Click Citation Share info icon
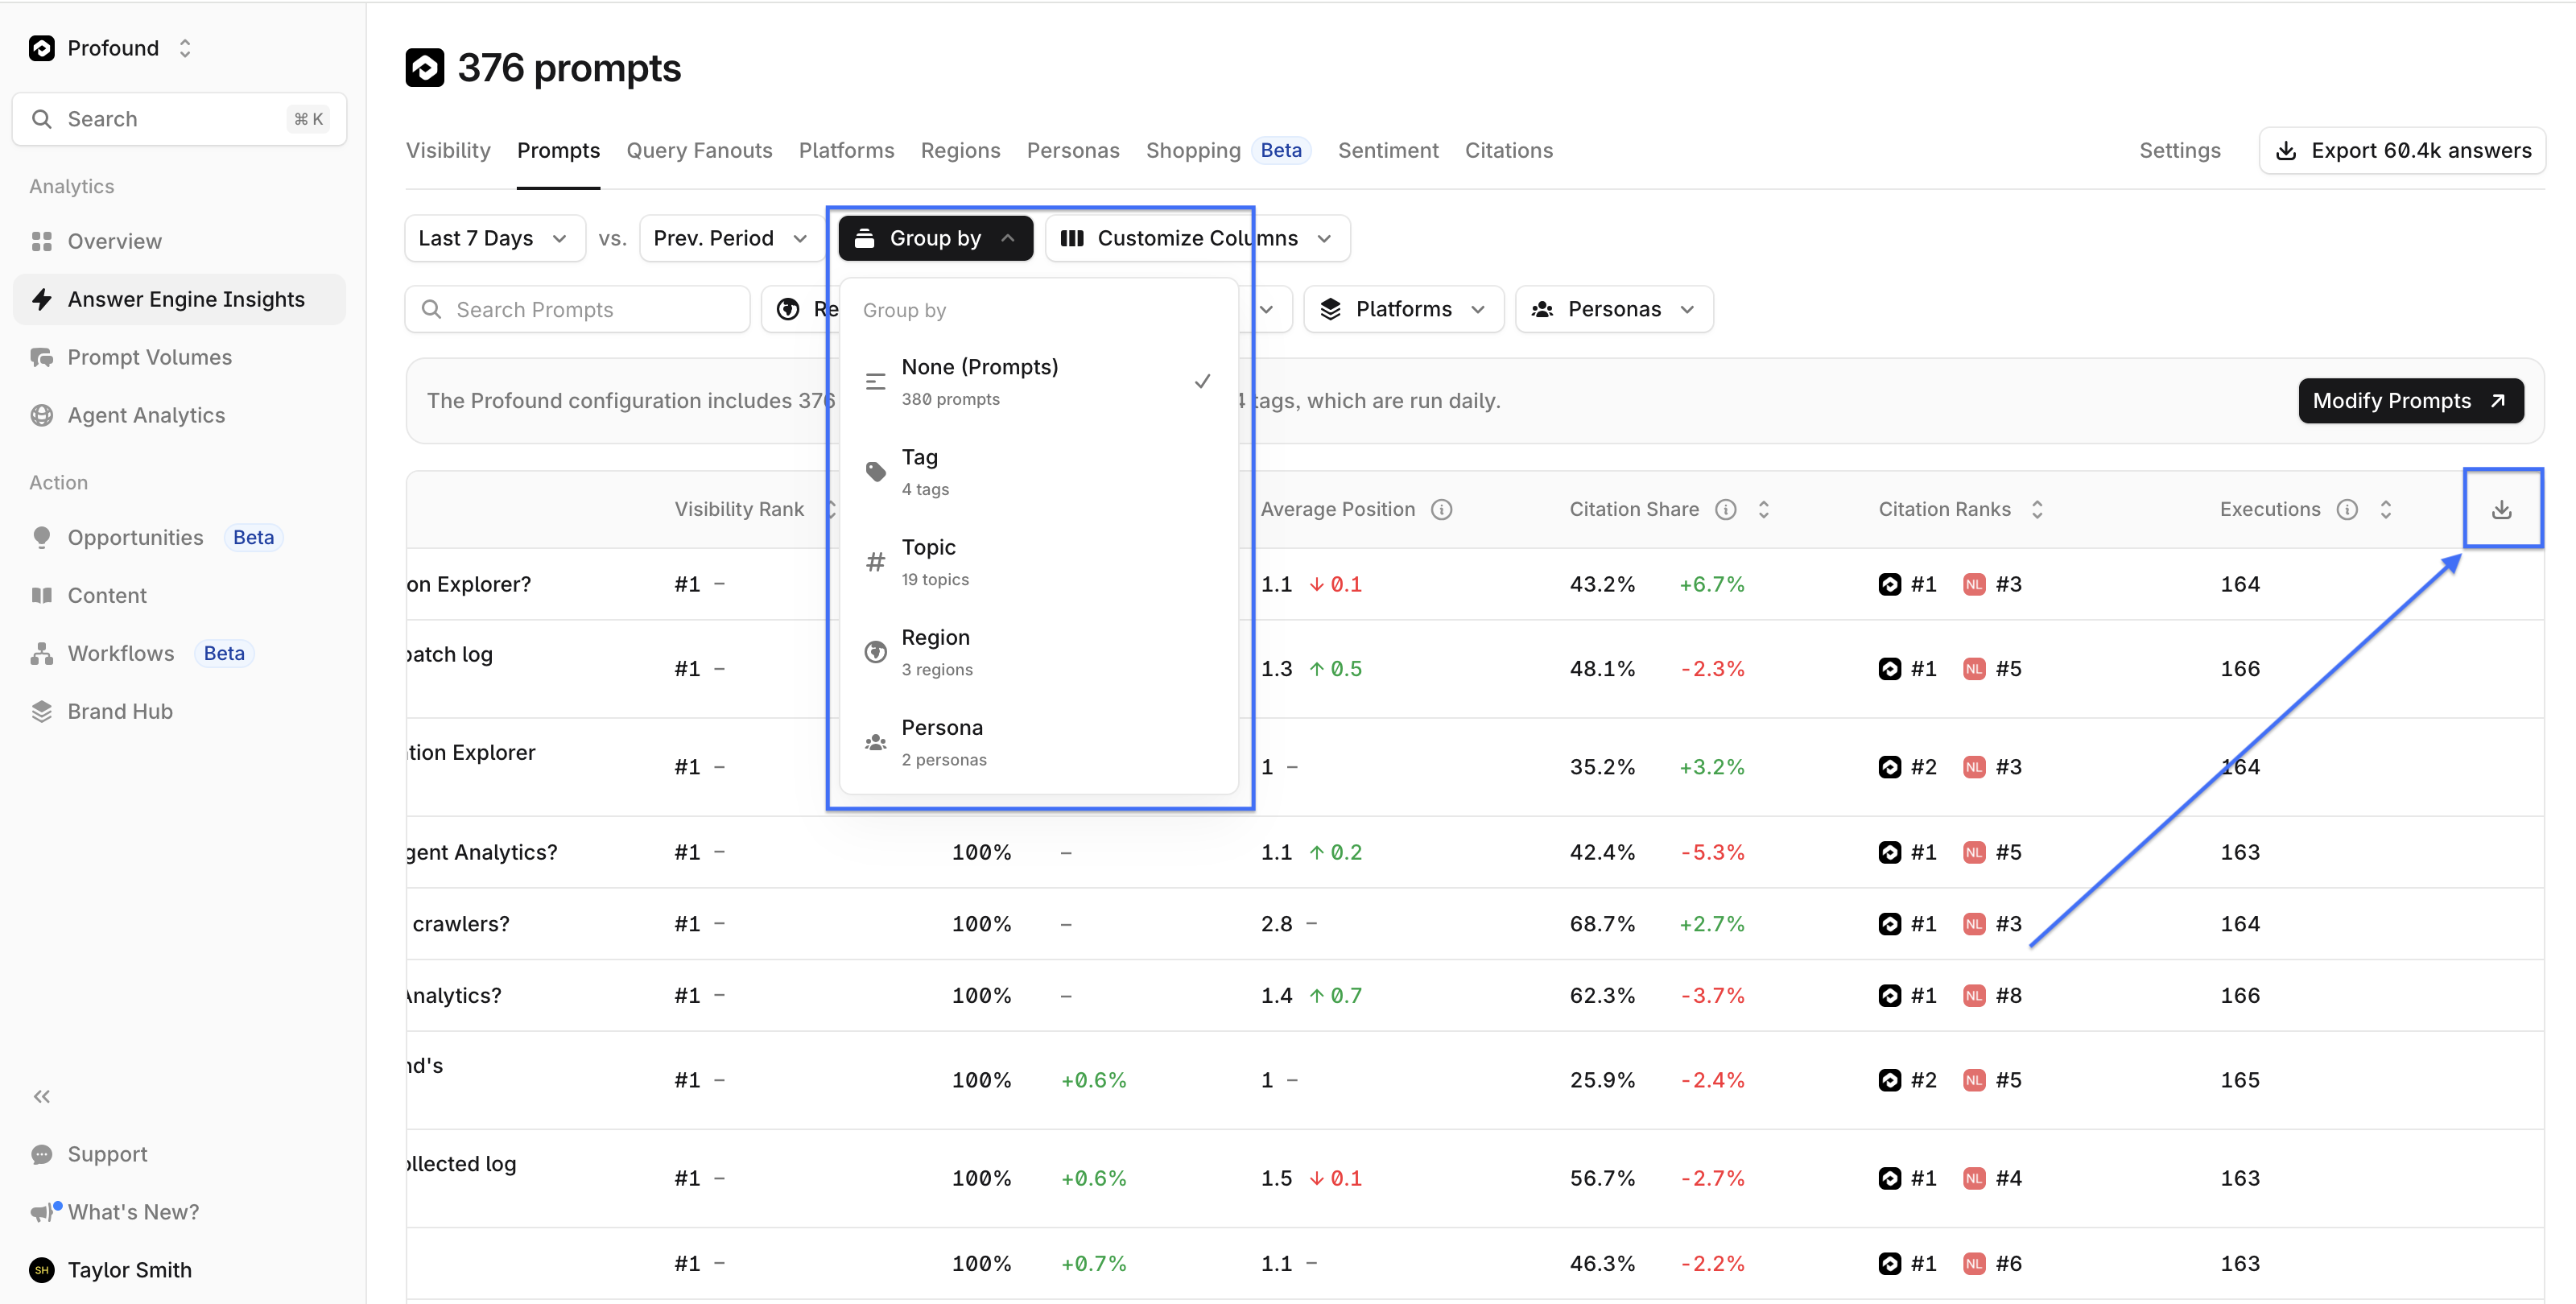 pyautogui.click(x=1725, y=509)
